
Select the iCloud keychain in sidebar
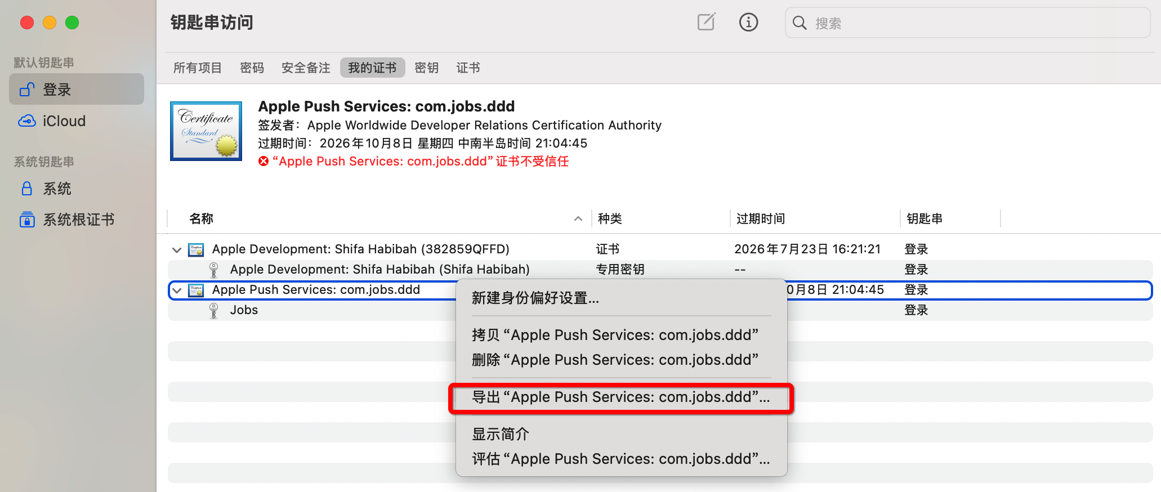point(77,121)
